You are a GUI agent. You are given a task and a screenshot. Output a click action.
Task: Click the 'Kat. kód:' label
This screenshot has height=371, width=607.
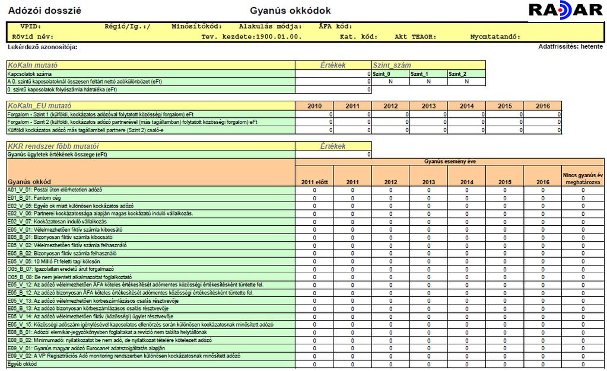point(358,37)
